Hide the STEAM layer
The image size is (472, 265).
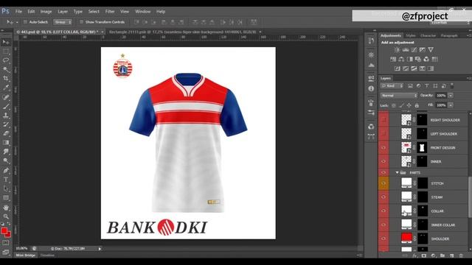click(x=383, y=197)
